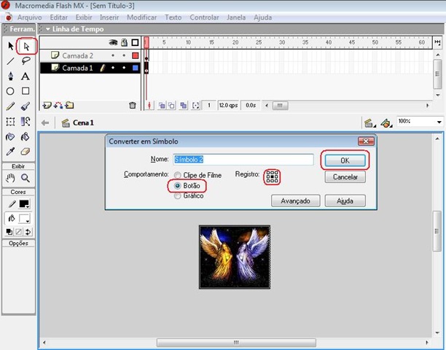Select the Eraser tool
446x350 pixels.
pos(26,152)
